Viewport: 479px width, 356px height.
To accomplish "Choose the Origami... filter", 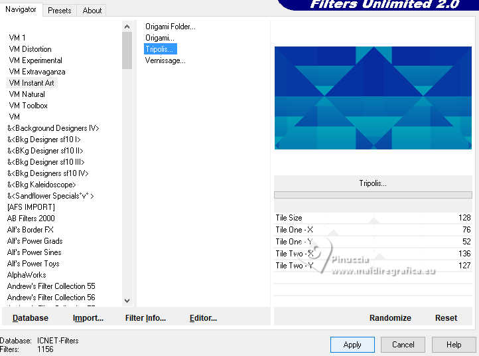I will click(x=160, y=38).
